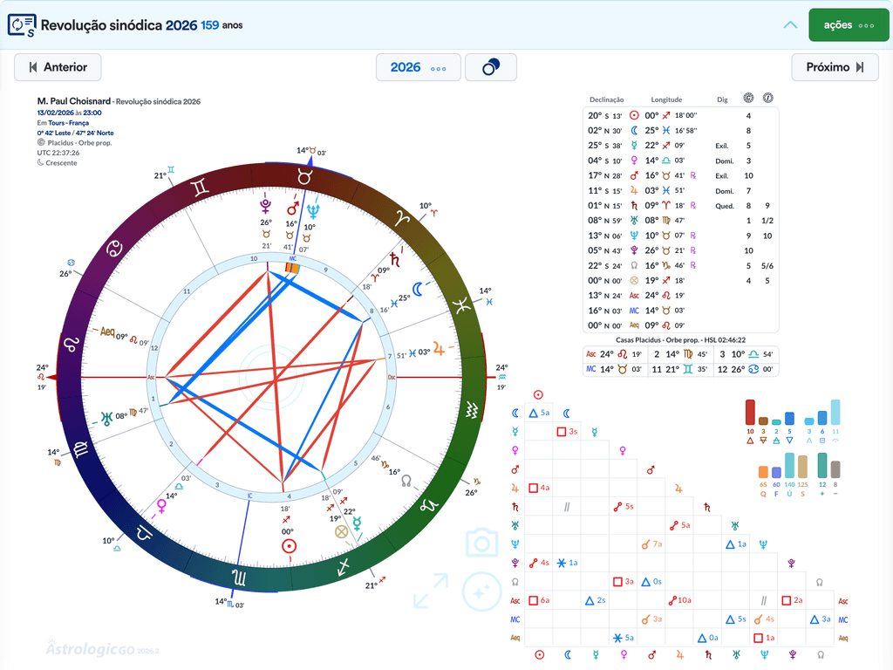Screen dimensions: 893x670
Task: Click the synodic revolution icon beside the title
Action: (22, 25)
